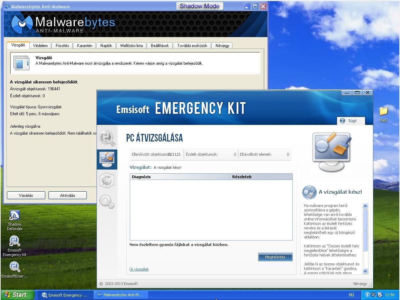The width and height of the screenshot is (400, 300).
Task: Click the 'Átvizsgált objektumok: 196441' text
Action: pos(35,89)
